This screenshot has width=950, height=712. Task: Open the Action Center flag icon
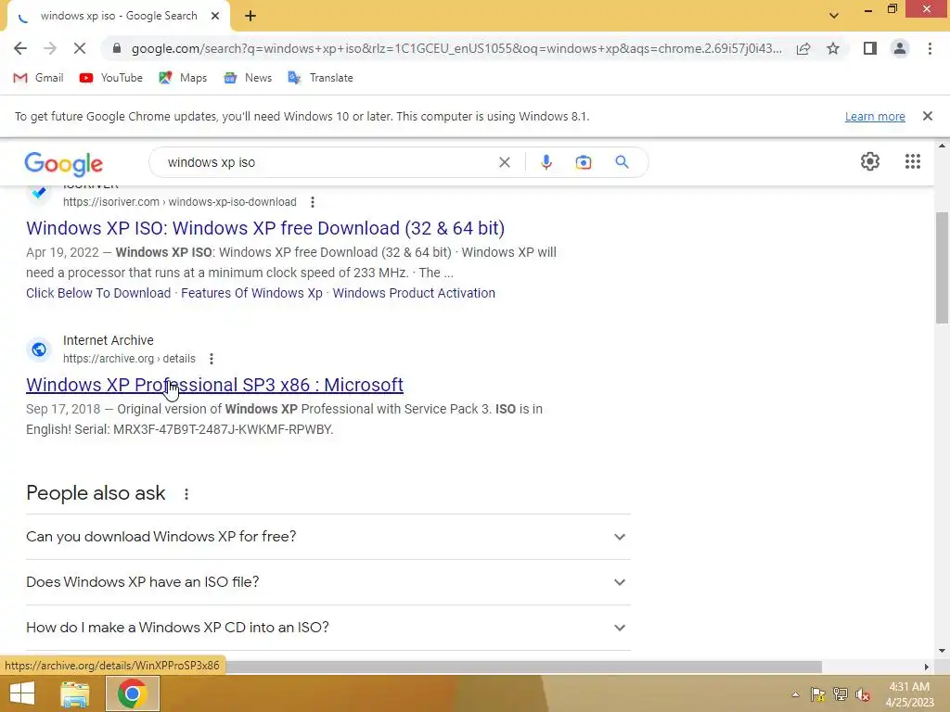coord(817,694)
